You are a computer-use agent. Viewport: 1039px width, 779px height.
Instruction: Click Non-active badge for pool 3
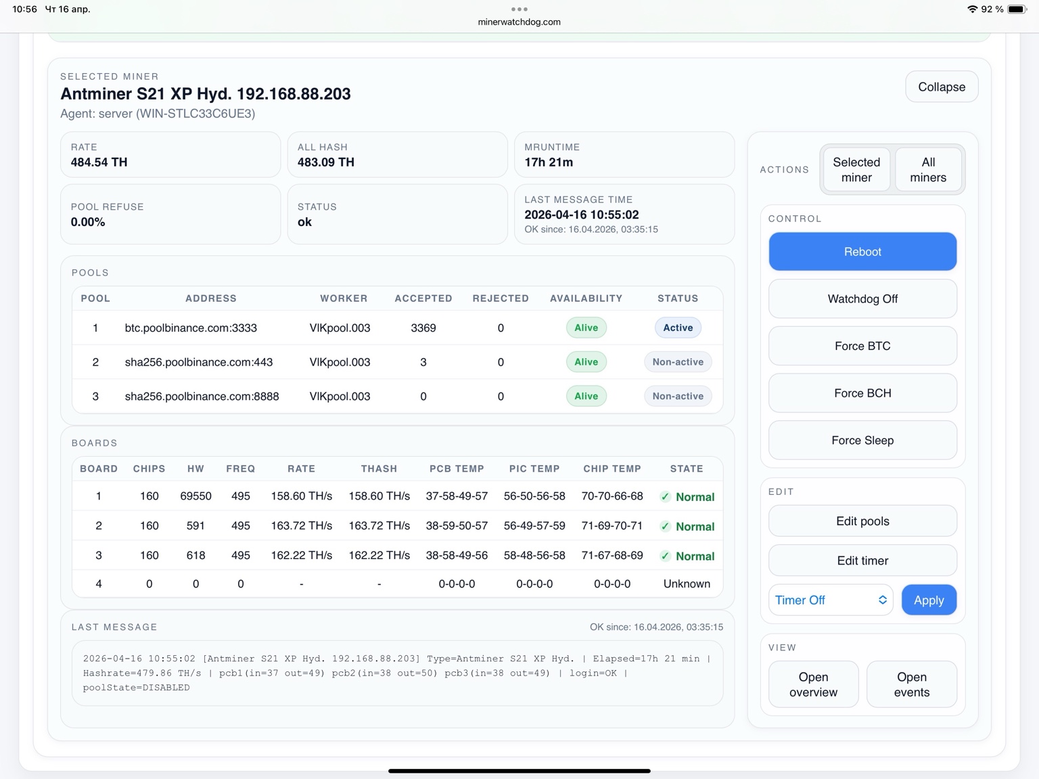pyautogui.click(x=678, y=396)
